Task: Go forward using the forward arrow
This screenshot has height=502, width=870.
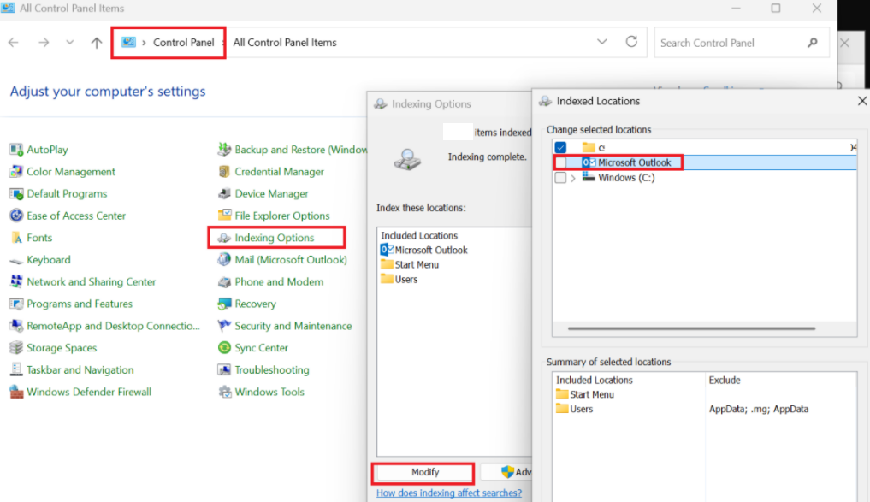Action: 44,42
